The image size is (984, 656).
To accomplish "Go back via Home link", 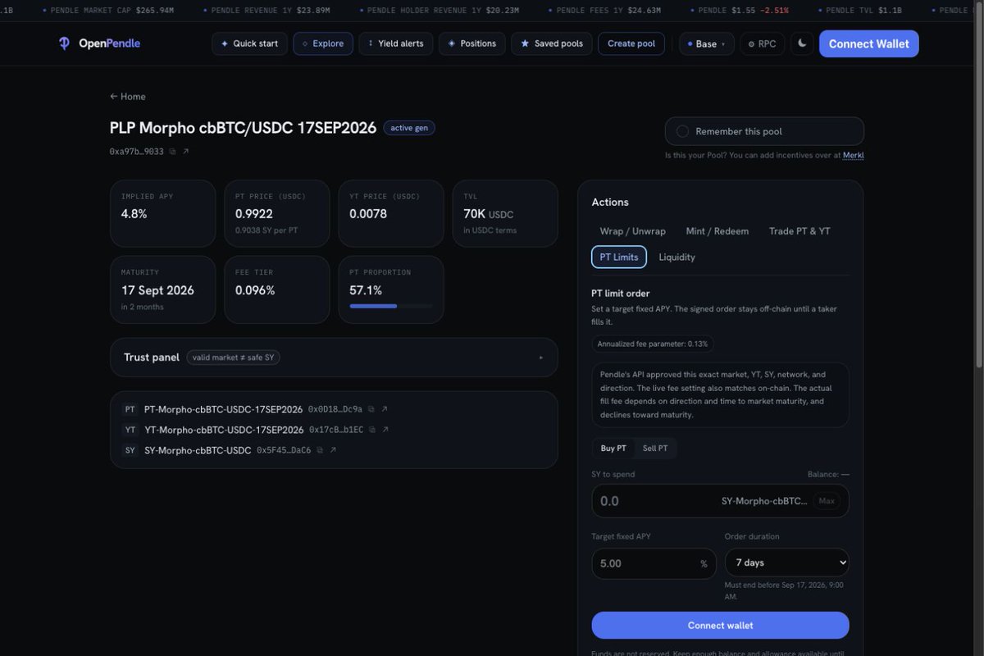I will (x=128, y=97).
